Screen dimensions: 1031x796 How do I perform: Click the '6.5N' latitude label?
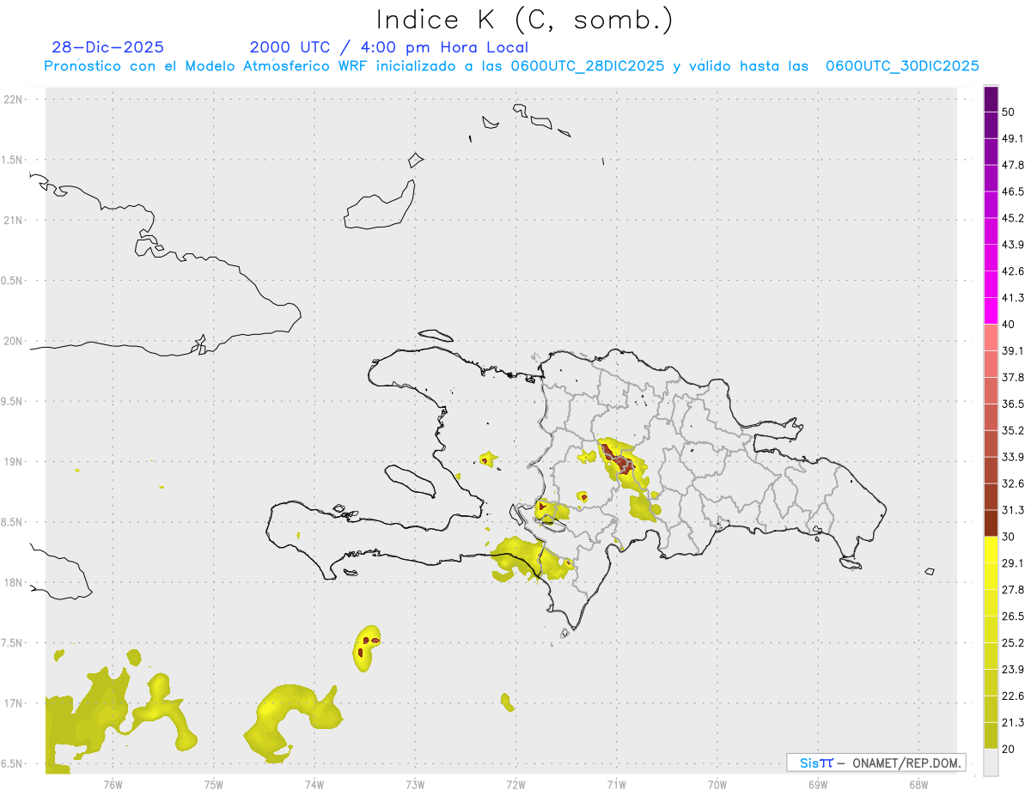[12, 764]
